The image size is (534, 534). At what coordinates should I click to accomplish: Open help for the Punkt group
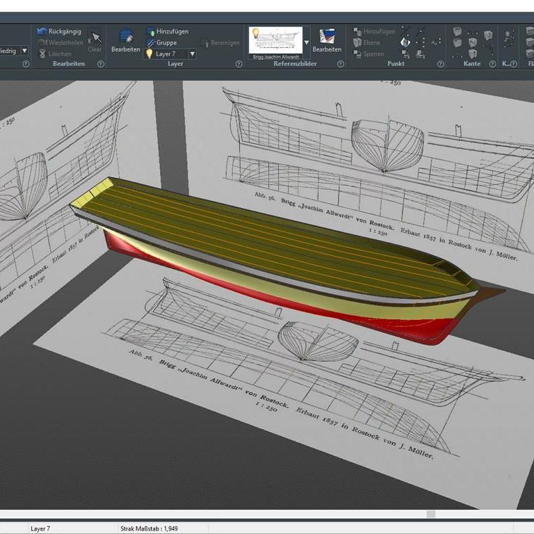tap(441, 64)
